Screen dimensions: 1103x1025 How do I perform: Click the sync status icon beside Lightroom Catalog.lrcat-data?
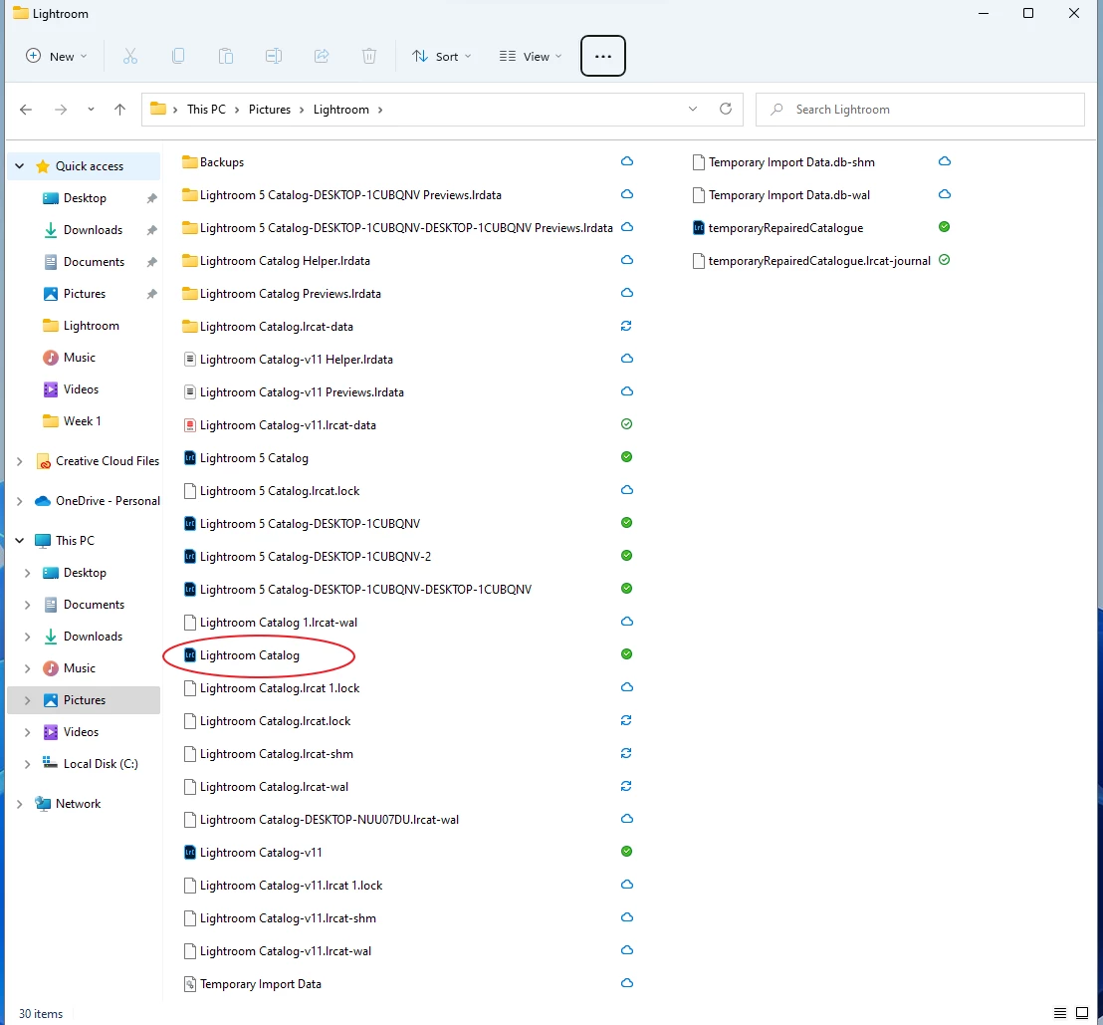point(626,326)
